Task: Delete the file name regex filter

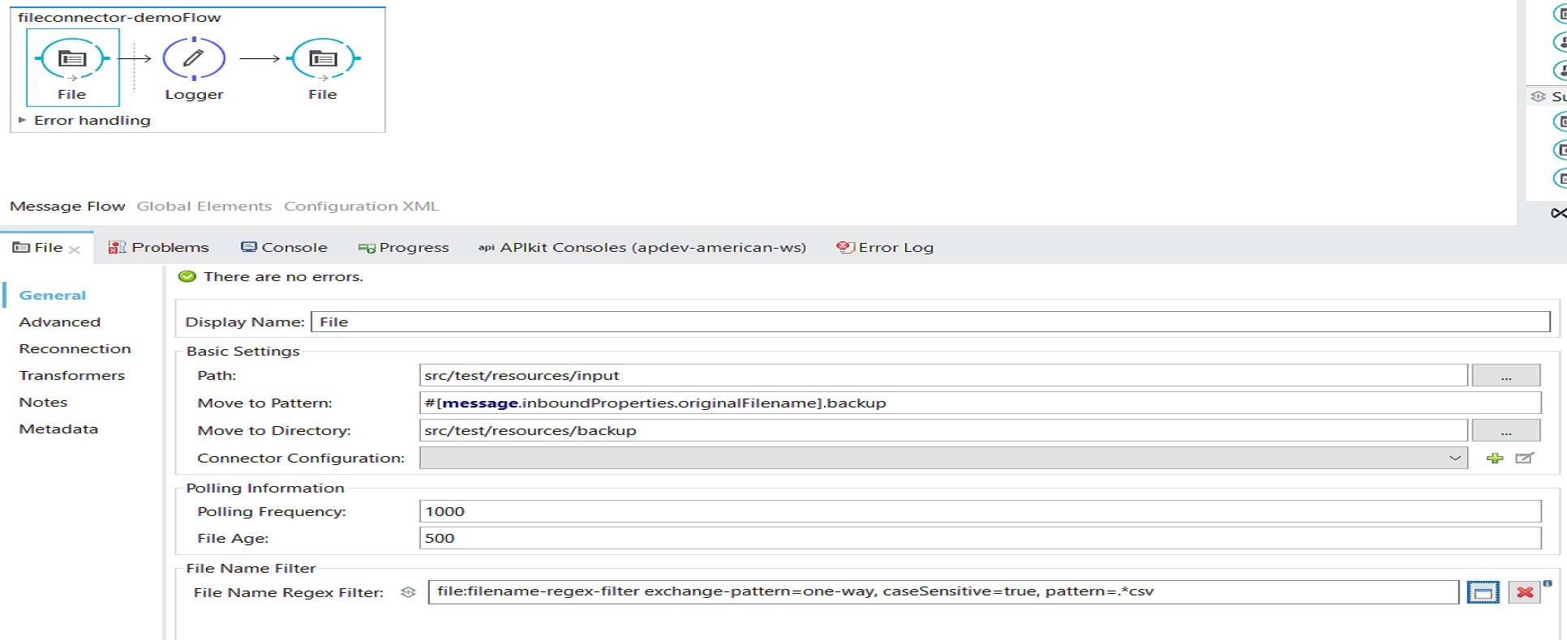Action: click(x=1524, y=592)
